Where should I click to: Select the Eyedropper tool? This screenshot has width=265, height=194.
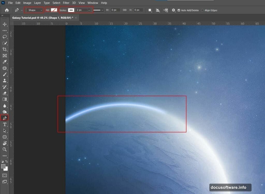tap(4, 62)
